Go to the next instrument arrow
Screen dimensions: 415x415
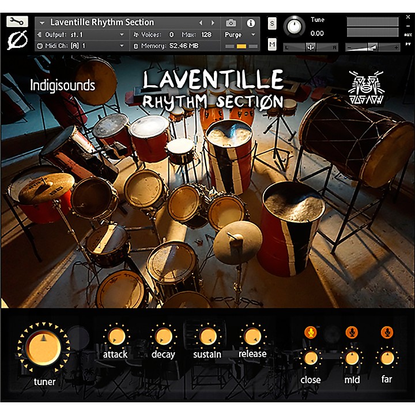pos(213,23)
